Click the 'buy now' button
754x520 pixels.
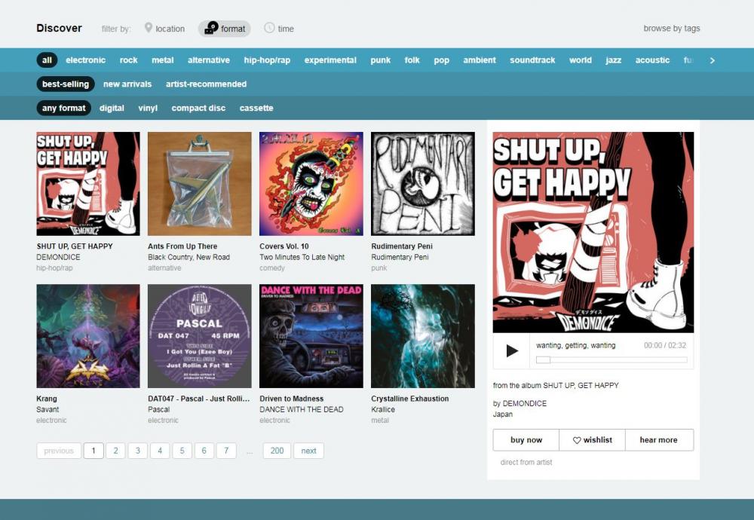[x=526, y=440]
